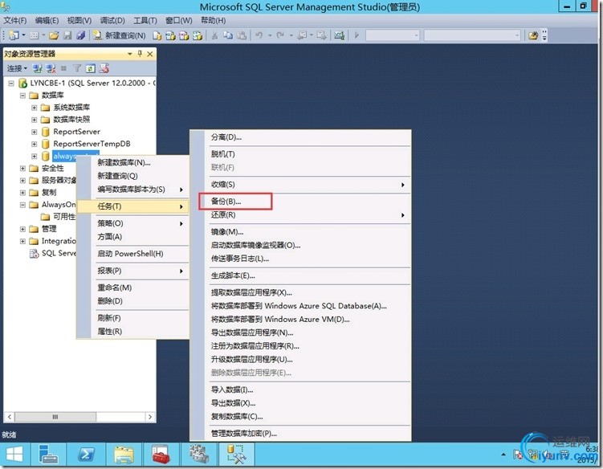This screenshot has width=603, height=469.
Task: Click the Copy icon in toolbar
Action: tap(228, 35)
